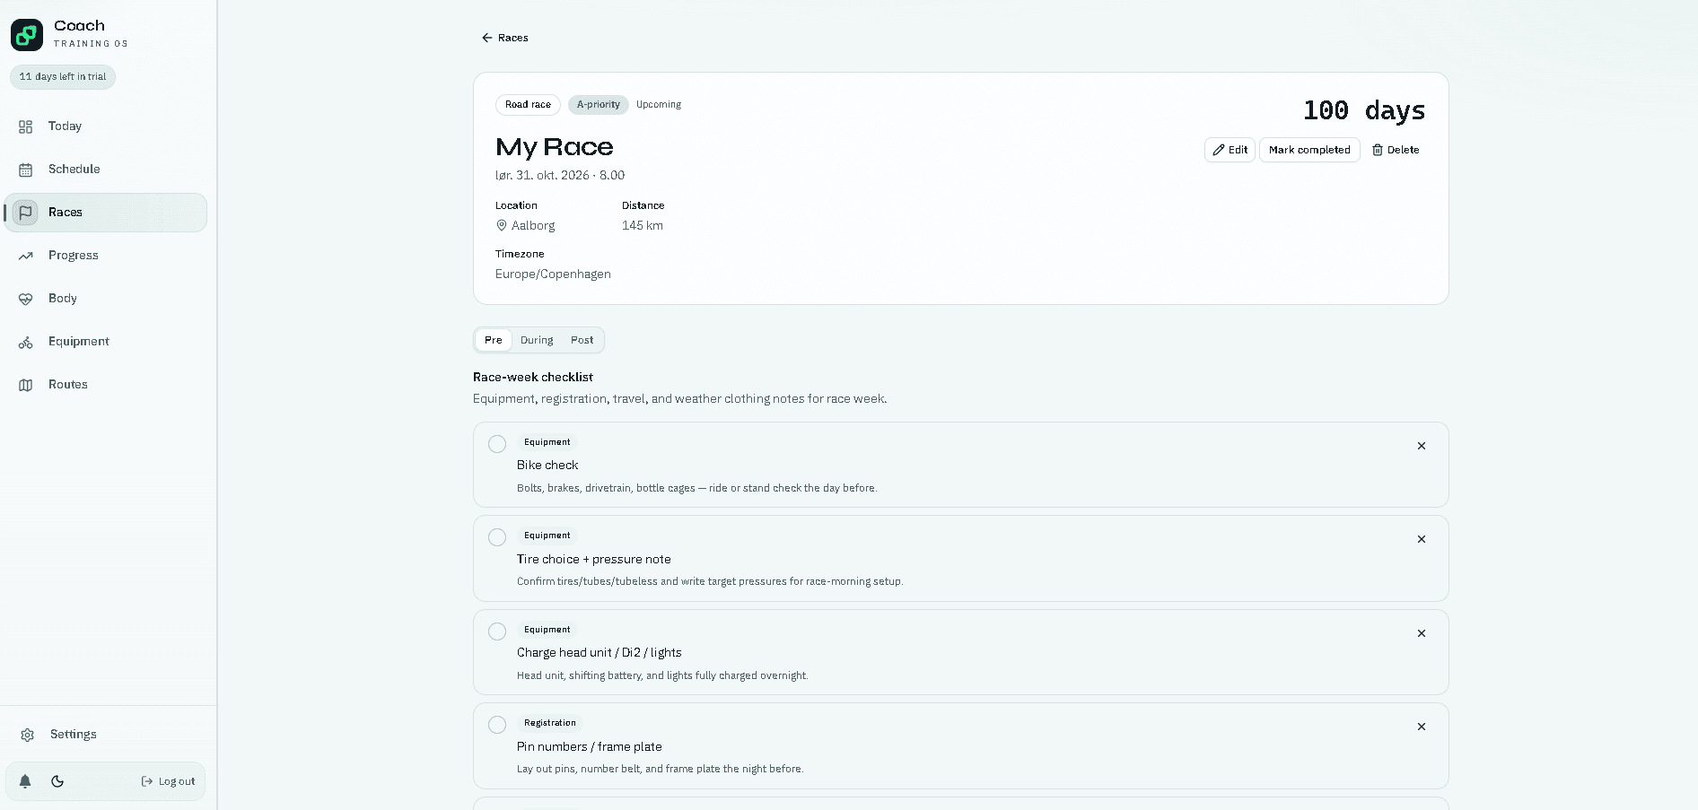The image size is (1698, 810).
Task: Click the Races back link text
Action: point(513,38)
